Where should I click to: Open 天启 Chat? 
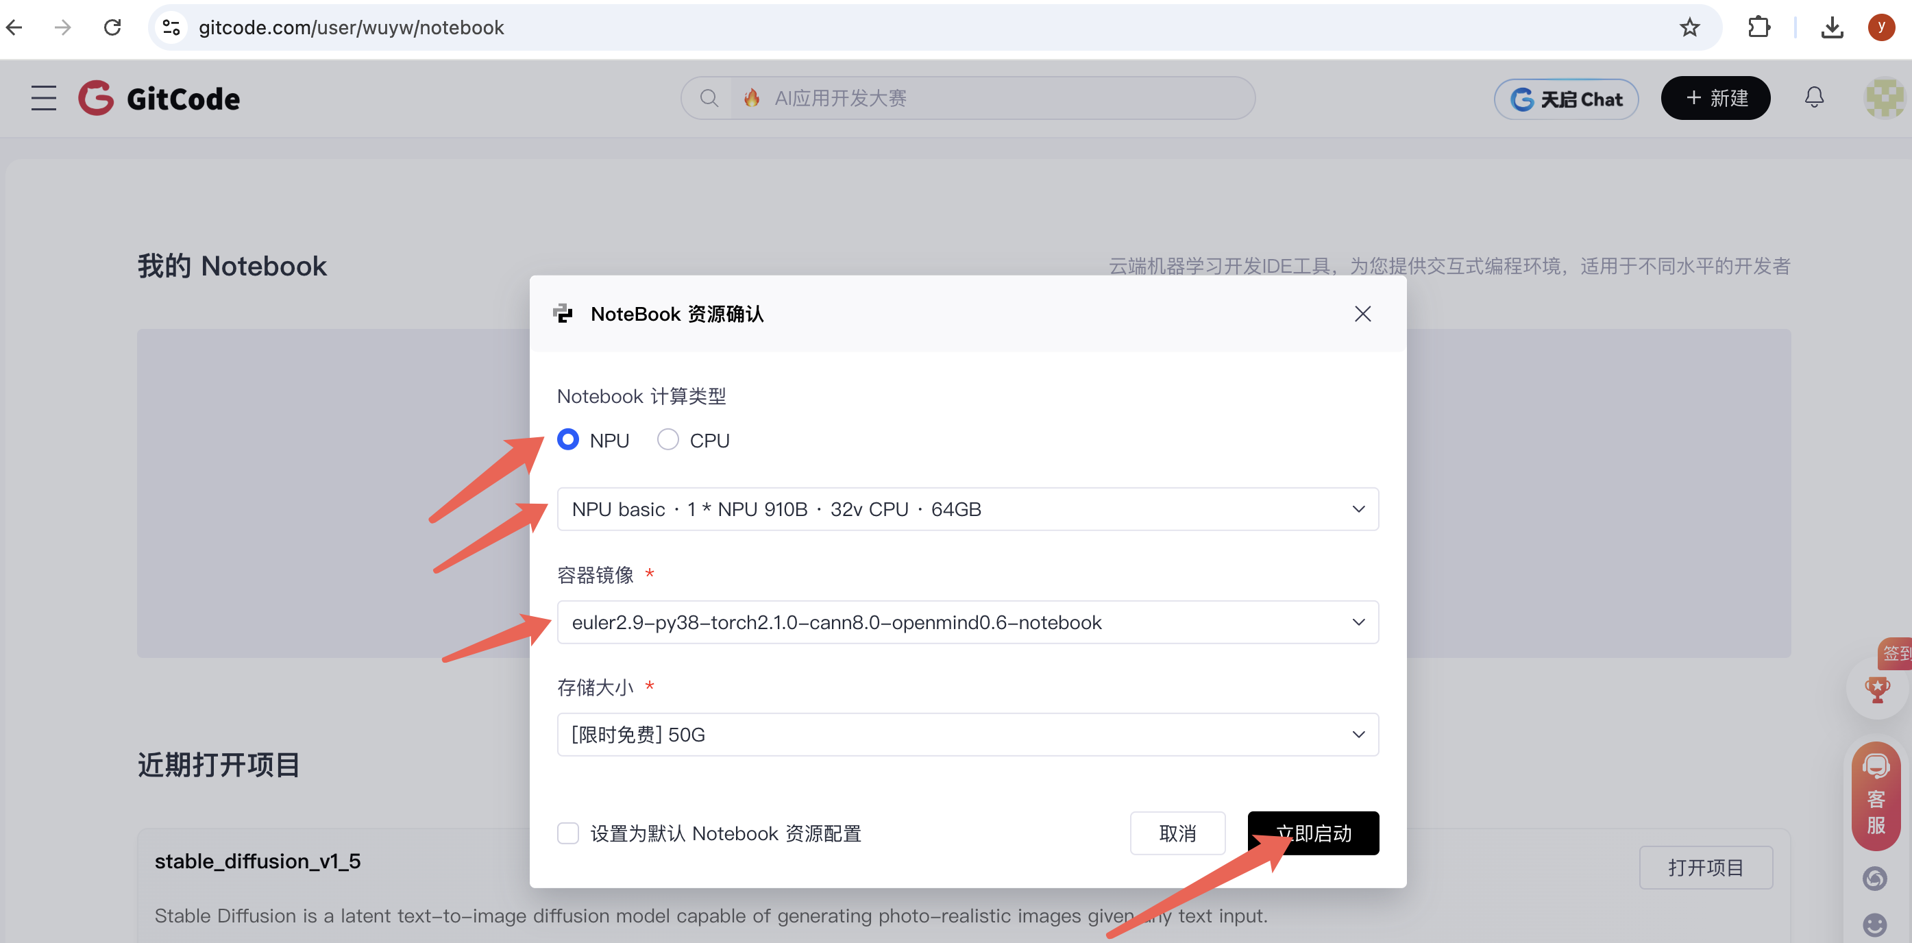pyautogui.click(x=1566, y=99)
